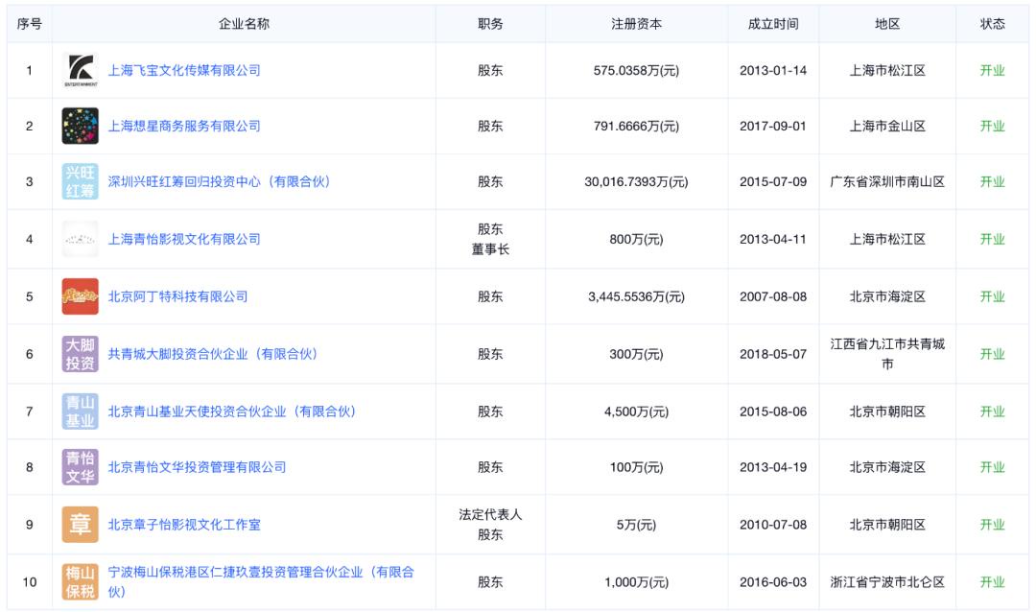Screen dimensions: 1036x612
Task: Click the date 2013-04-11
Action: coord(773,239)
